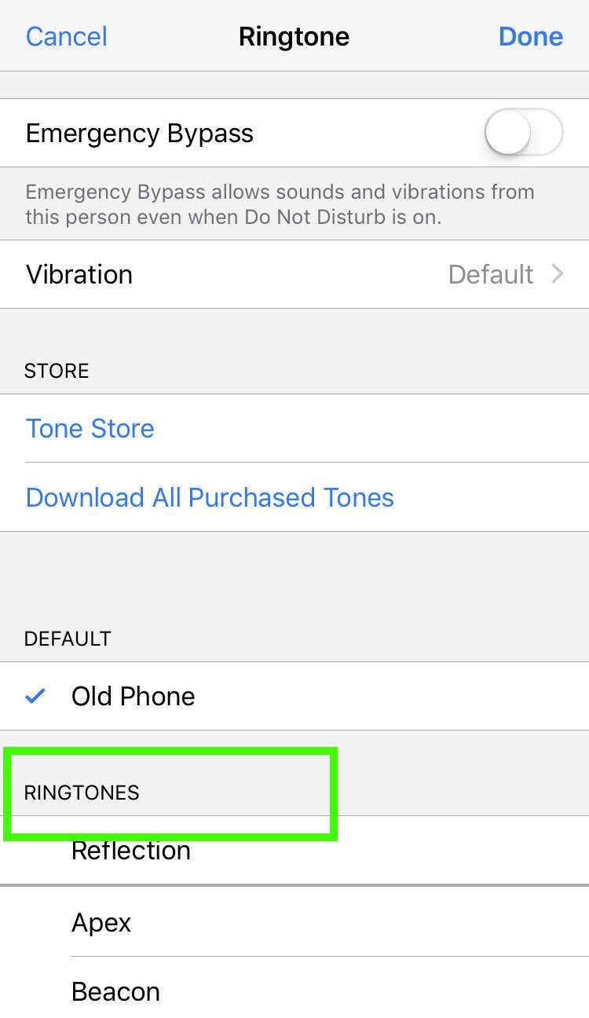Tap the Emergency Bypass description text

point(280,203)
